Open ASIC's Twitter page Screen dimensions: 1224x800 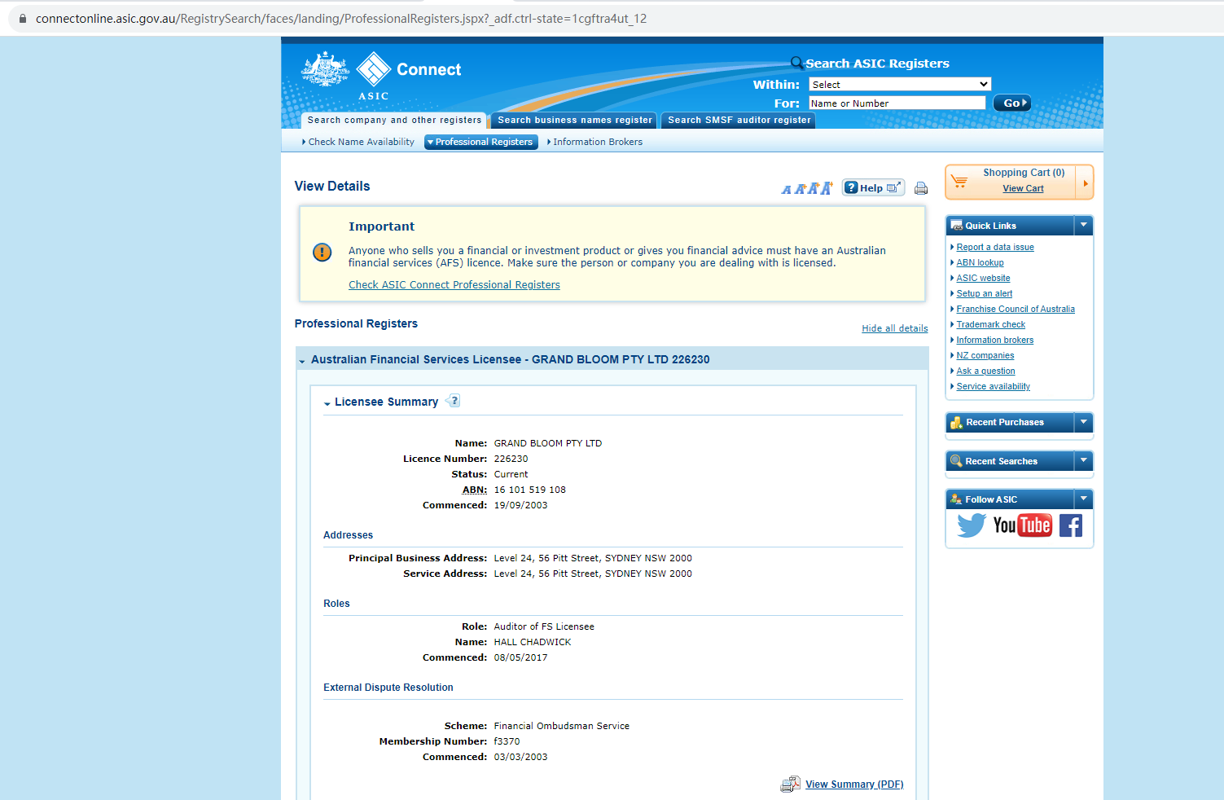pos(971,525)
